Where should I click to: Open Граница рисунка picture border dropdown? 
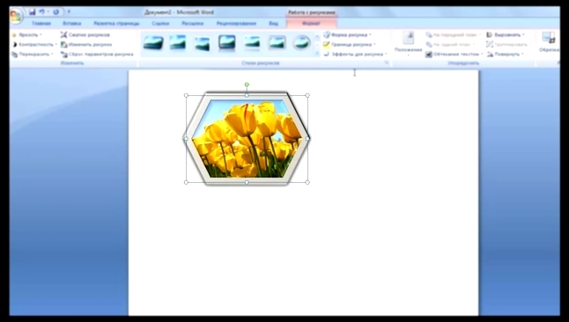pos(349,45)
